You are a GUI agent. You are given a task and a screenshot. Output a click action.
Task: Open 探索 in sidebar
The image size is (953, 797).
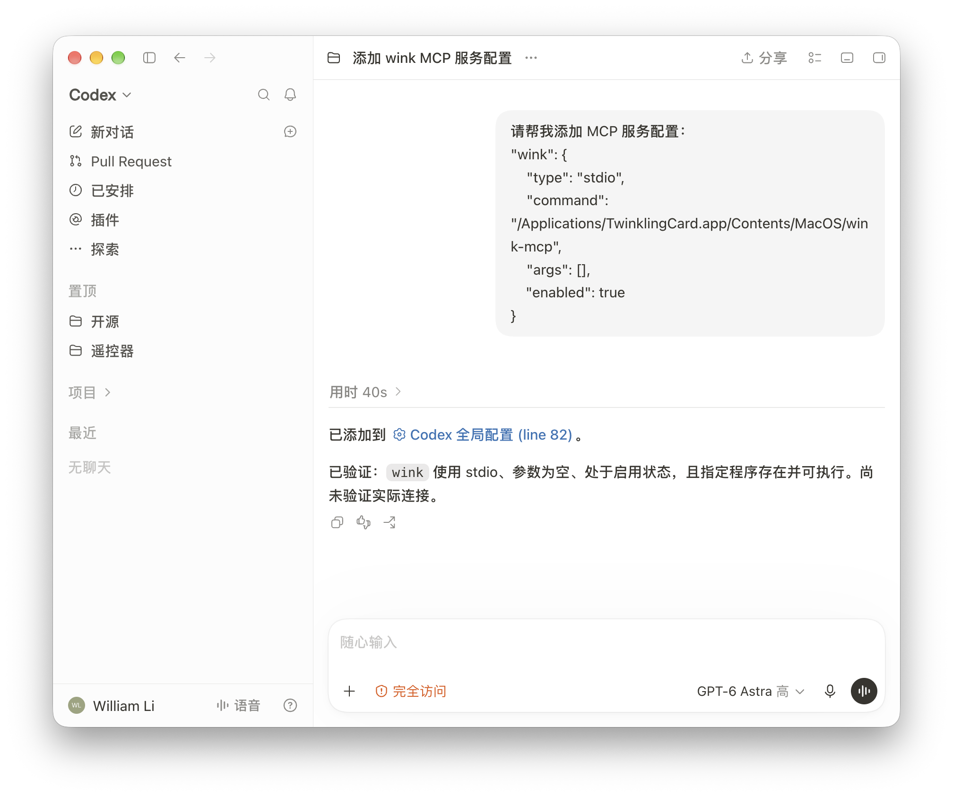(x=94, y=249)
